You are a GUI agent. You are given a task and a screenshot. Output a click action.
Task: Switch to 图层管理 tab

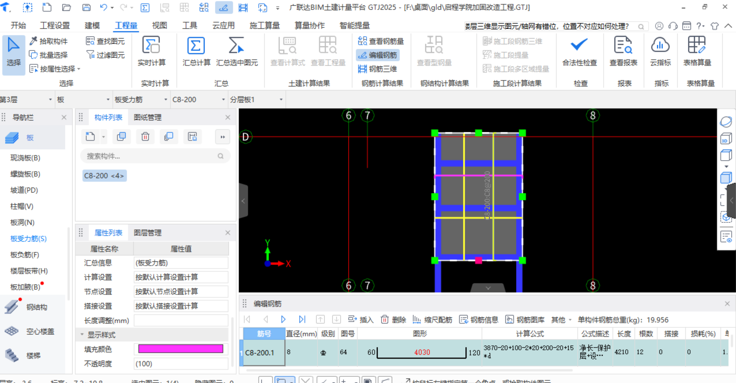[148, 233]
